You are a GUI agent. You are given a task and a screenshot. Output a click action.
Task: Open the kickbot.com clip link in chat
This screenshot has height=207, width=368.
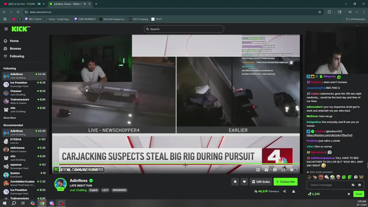point(329,135)
